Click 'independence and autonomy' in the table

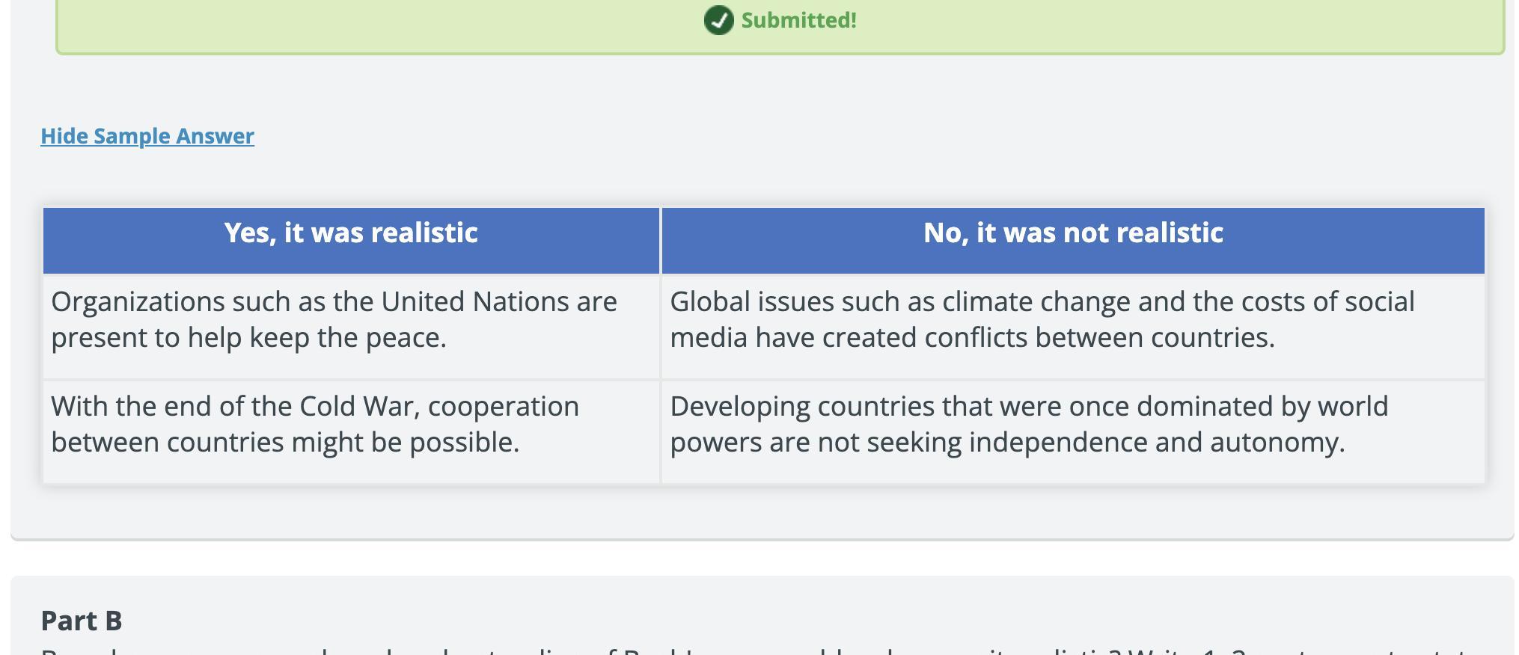[1156, 443]
